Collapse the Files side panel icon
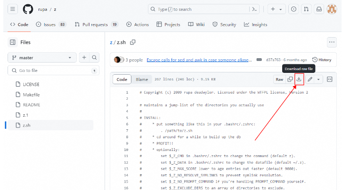 point(13,42)
